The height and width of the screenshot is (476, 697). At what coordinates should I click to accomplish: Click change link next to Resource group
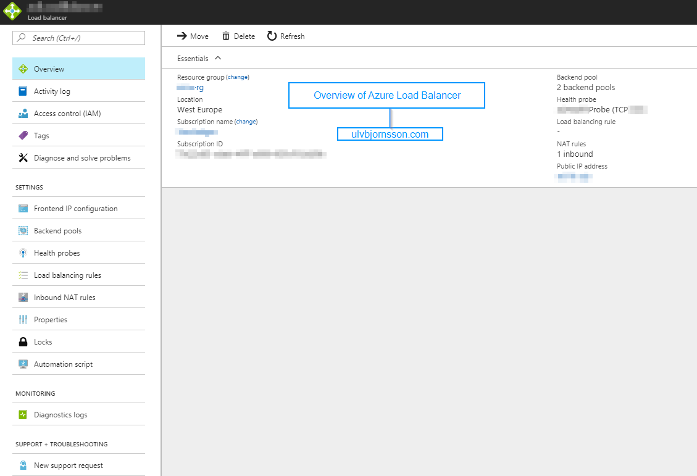pos(237,77)
